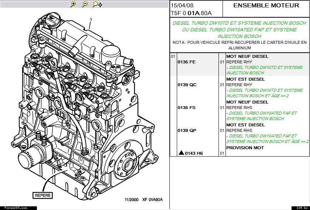Select the MOT EST DIESEL RHS description
The width and height of the screenshot is (310, 210).
pos(245,125)
